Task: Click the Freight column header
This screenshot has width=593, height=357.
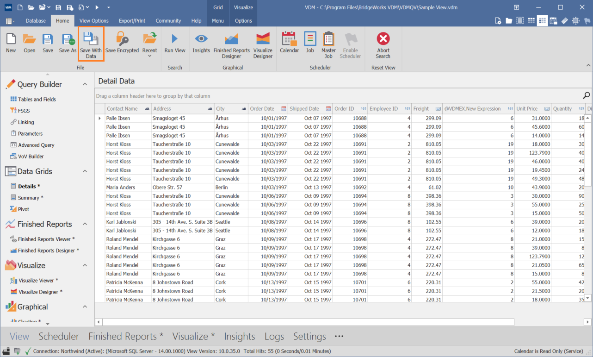Action: pos(427,109)
